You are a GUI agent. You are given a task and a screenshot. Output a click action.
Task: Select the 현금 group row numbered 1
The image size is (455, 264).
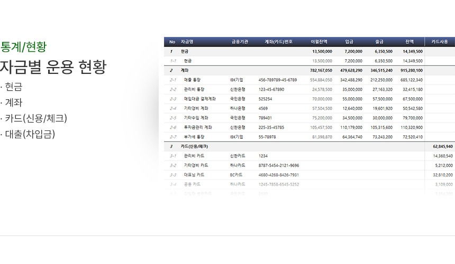185,51
